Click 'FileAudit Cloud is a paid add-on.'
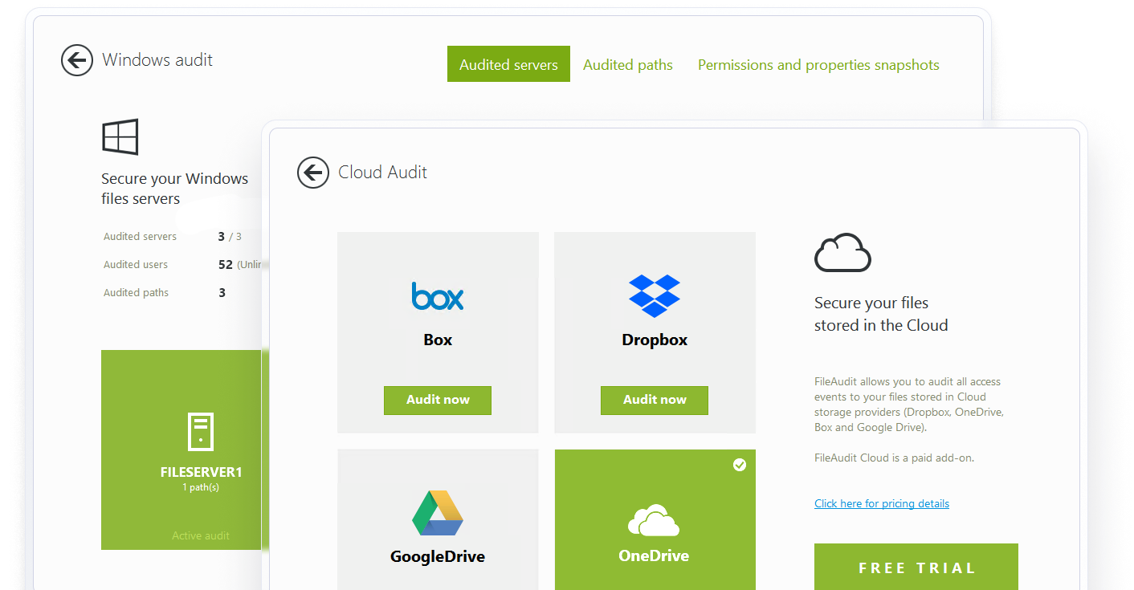 coord(894,458)
